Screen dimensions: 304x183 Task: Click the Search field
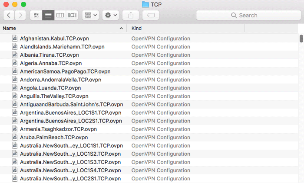(248, 15)
